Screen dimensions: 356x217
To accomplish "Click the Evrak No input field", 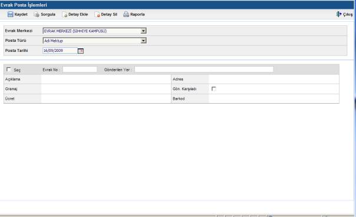I will click(x=80, y=70).
